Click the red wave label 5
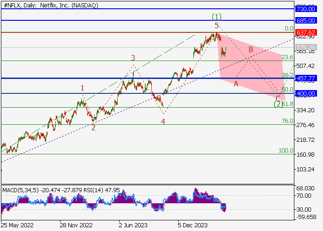323x231 pixels. coord(216,26)
